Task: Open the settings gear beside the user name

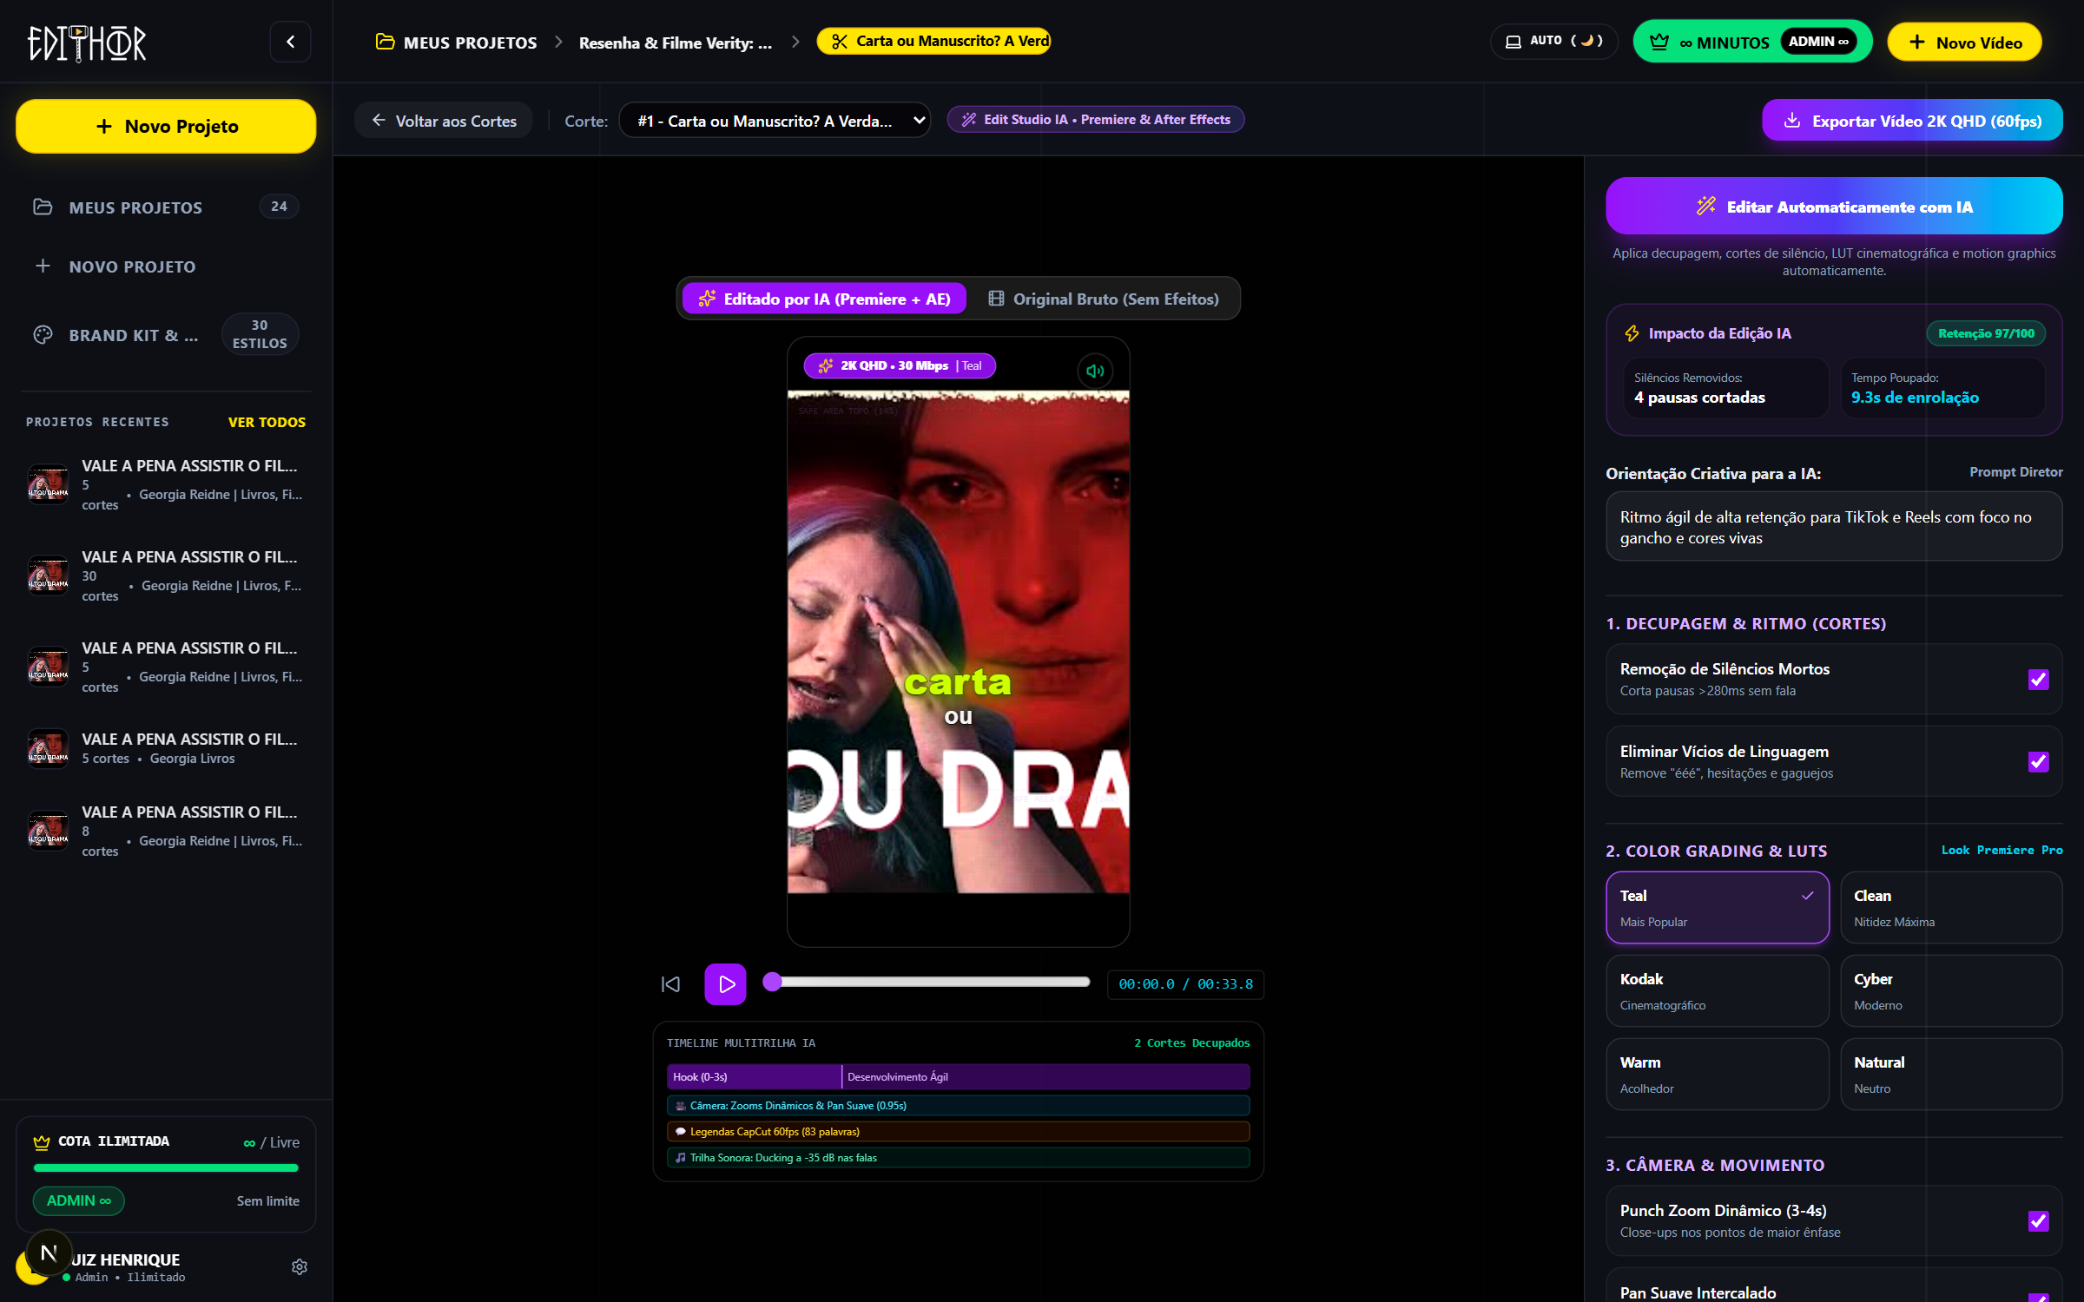Action: (x=300, y=1266)
